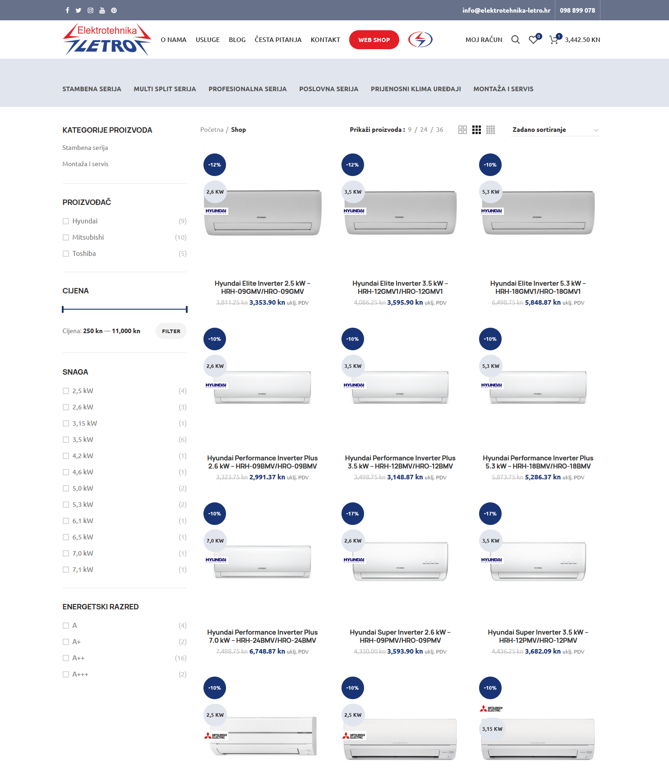The width and height of the screenshot is (669, 775).
Task: Show 36 products per page
Action: [440, 130]
